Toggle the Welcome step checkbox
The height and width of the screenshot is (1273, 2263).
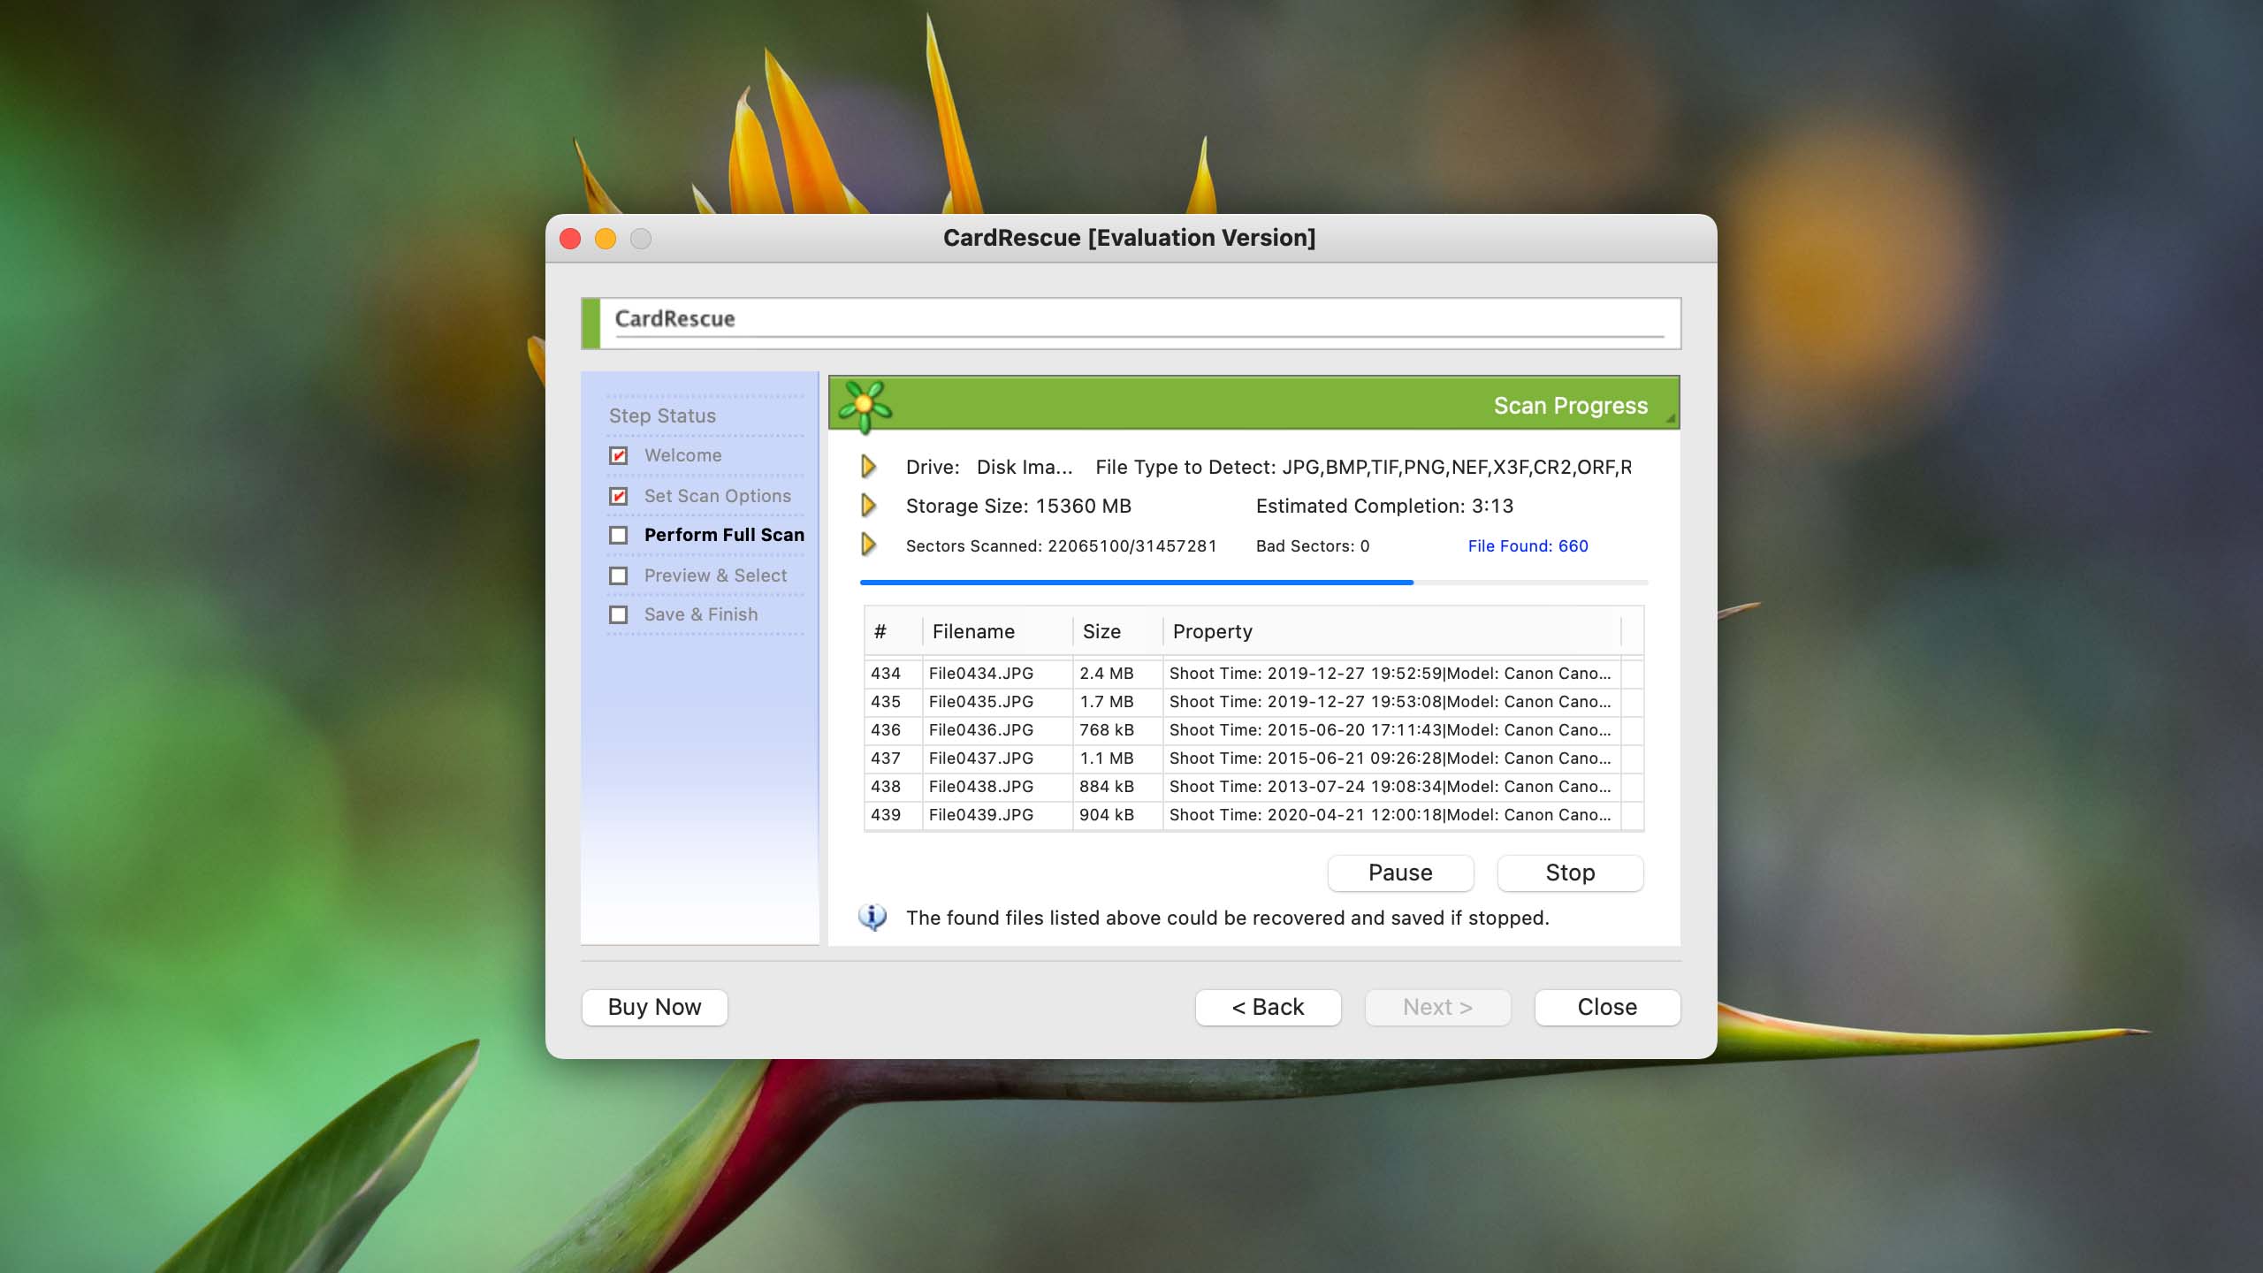619,455
